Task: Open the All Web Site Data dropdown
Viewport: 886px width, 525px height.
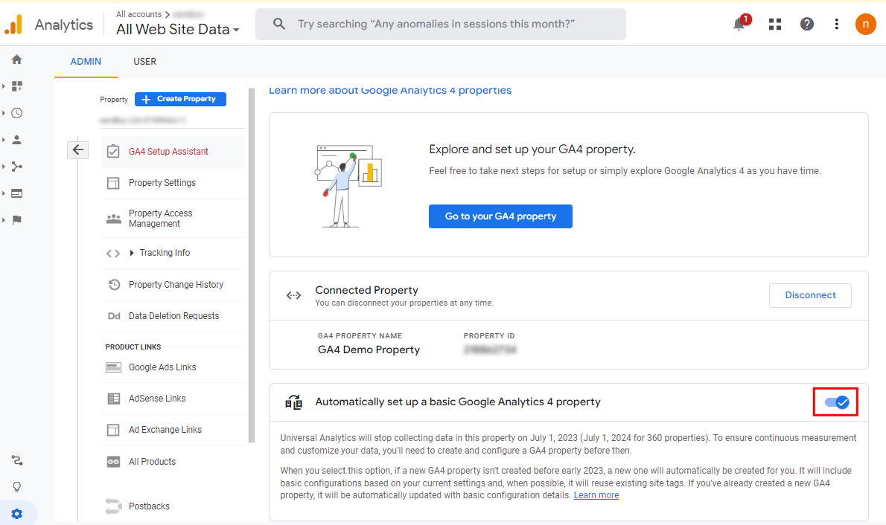Action: 178,30
